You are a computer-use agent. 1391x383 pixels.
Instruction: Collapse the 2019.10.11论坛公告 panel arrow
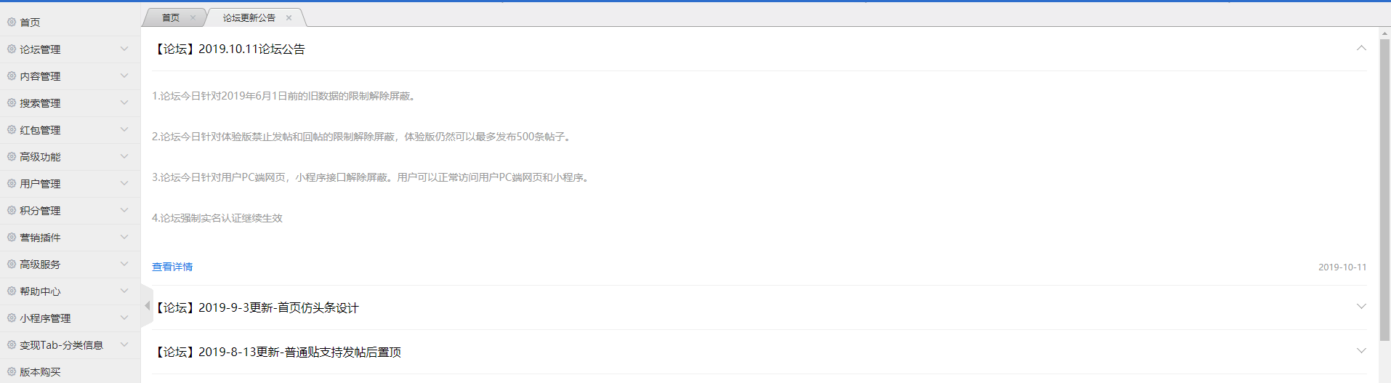[x=1361, y=49]
